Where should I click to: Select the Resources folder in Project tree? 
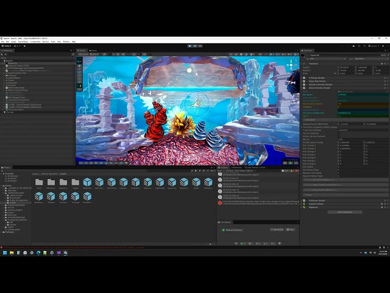[x=12, y=215]
